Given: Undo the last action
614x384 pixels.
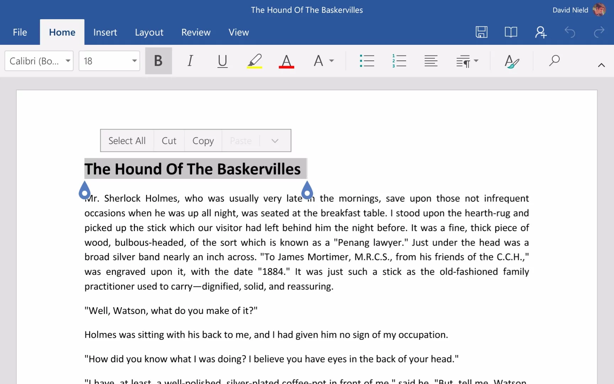Looking at the screenshot, I should coord(570,32).
